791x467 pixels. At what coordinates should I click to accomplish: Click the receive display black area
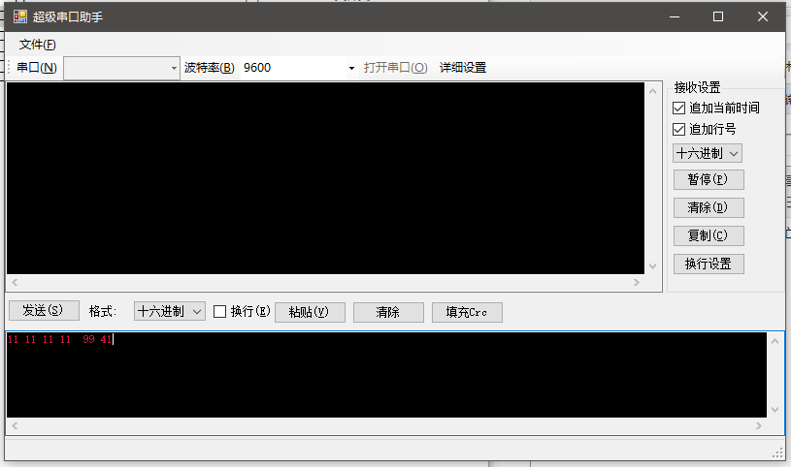[x=325, y=178]
